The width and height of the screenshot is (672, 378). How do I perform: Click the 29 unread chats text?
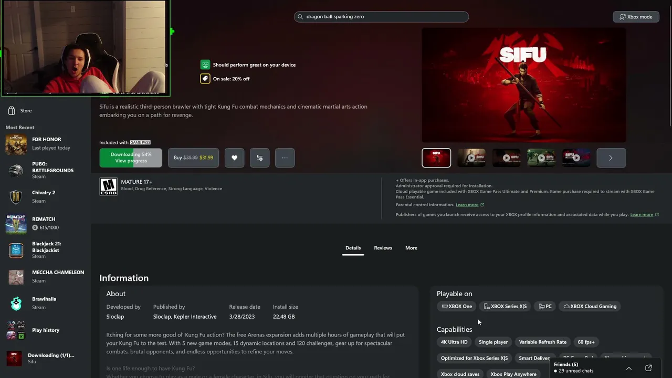click(576, 371)
